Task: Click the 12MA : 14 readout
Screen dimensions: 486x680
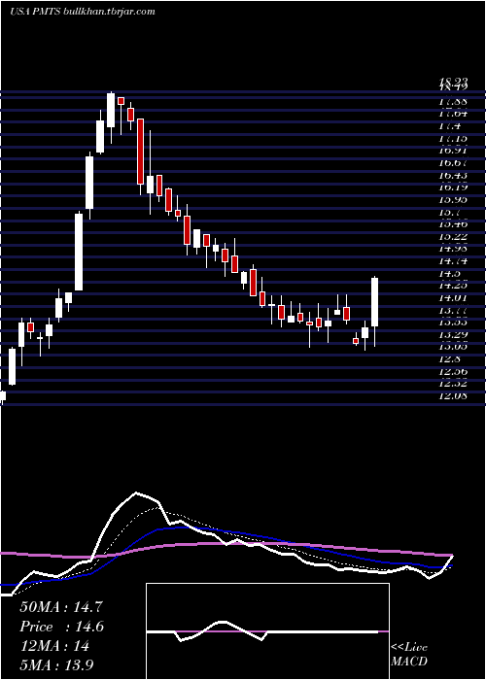Action: 54,646
